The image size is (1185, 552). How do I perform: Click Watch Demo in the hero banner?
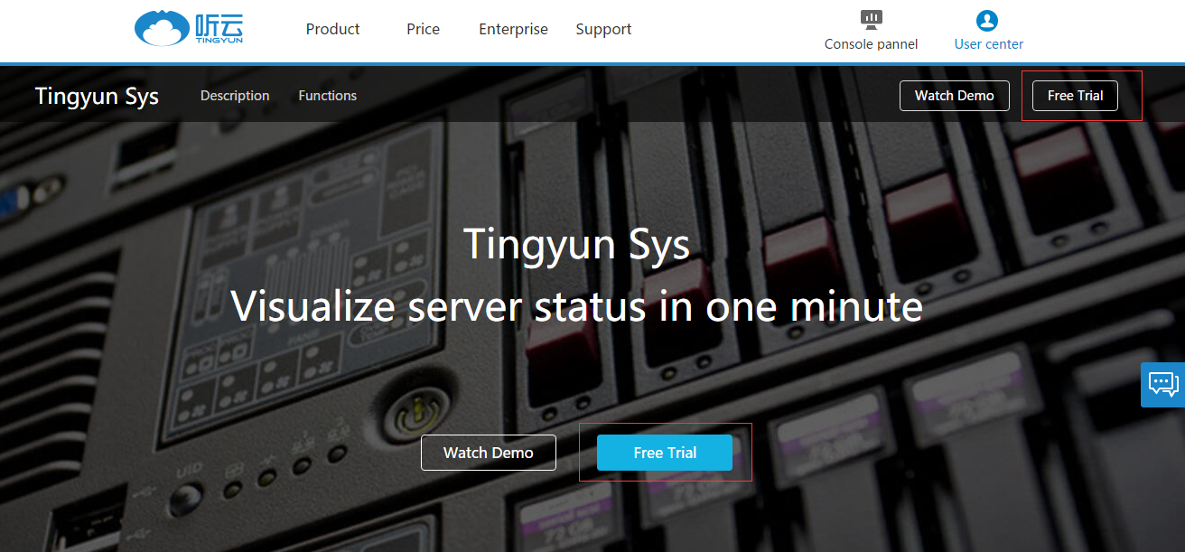pos(488,453)
